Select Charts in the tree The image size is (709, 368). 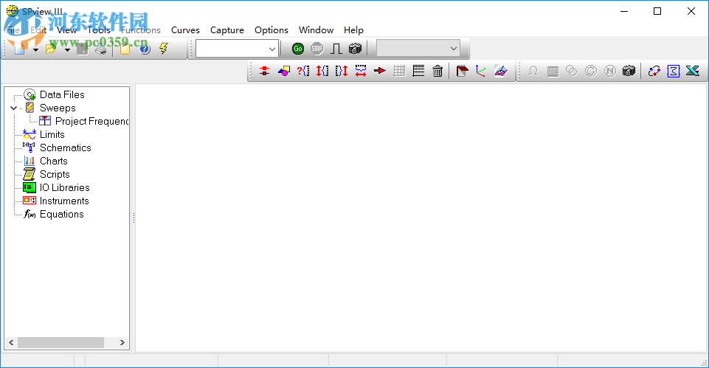[x=53, y=161]
